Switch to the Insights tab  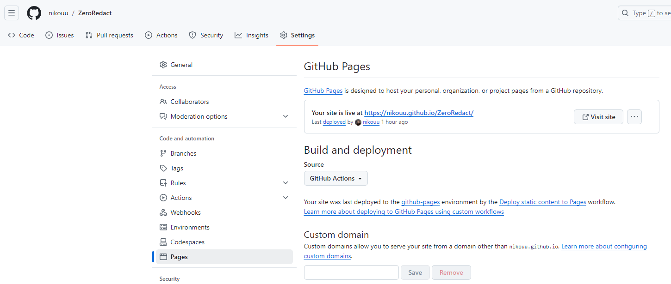click(x=251, y=35)
